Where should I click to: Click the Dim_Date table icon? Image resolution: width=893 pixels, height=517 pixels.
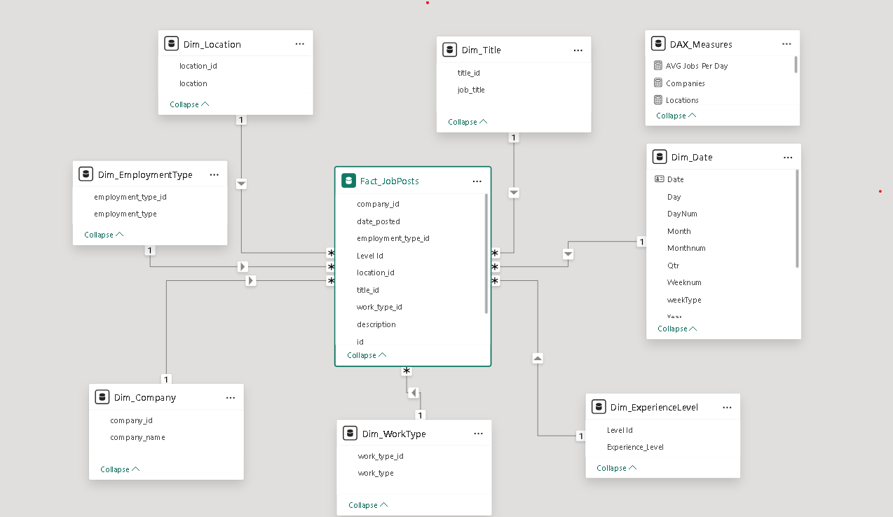[x=659, y=157]
